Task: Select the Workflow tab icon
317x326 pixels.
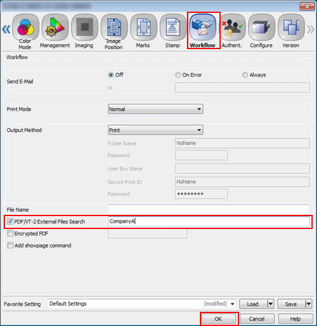Action: click(203, 28)
